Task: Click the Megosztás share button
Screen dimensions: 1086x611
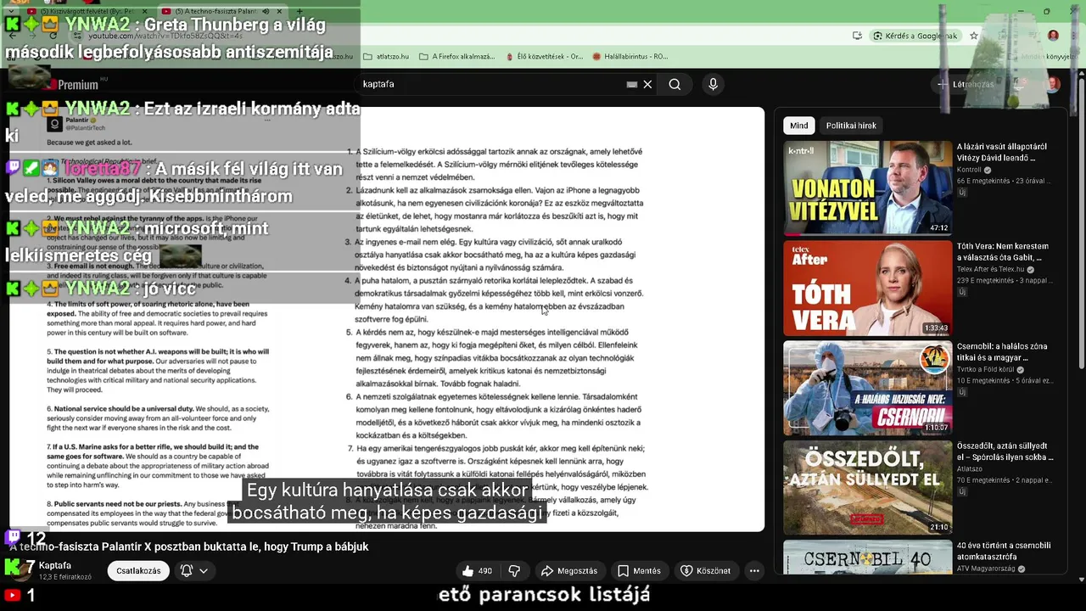Action: [569, 571]
